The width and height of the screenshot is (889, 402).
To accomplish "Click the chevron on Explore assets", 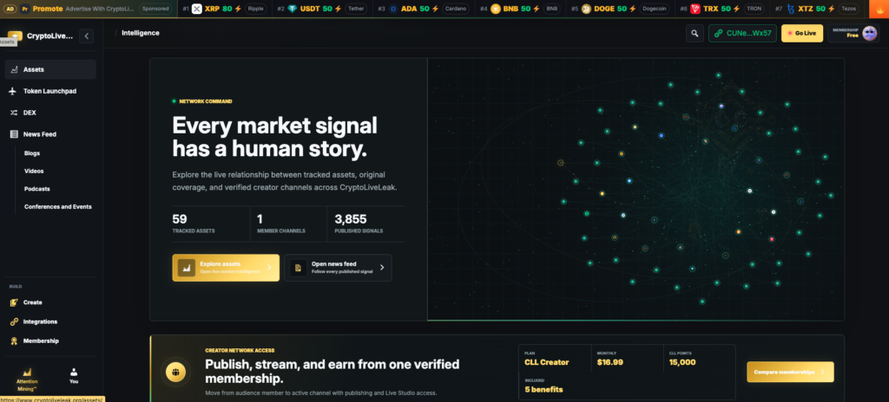I will (x=269, y=268).
